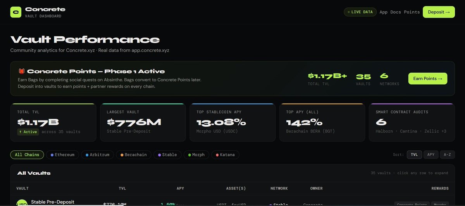Click the Berachain BERA (BGT) label
This screenshot has width=465, height=206.
(x=310, y=131)
